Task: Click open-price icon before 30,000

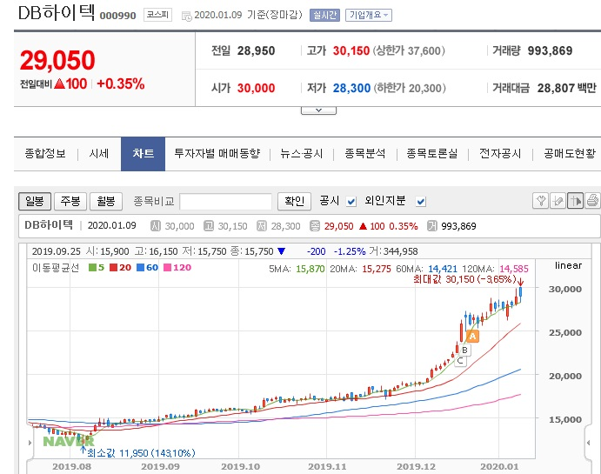Action: [156, 226]
